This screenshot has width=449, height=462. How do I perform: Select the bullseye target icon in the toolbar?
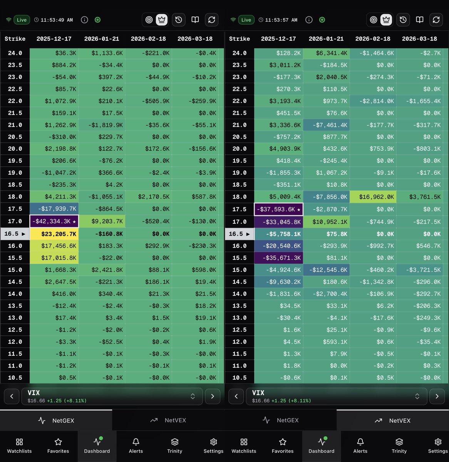(x=149, y=20)
